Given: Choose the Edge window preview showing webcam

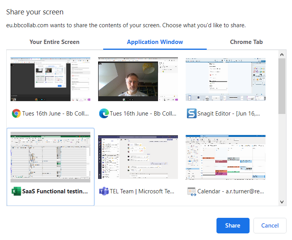Looking at the screenshot, I should pos(138,79).
